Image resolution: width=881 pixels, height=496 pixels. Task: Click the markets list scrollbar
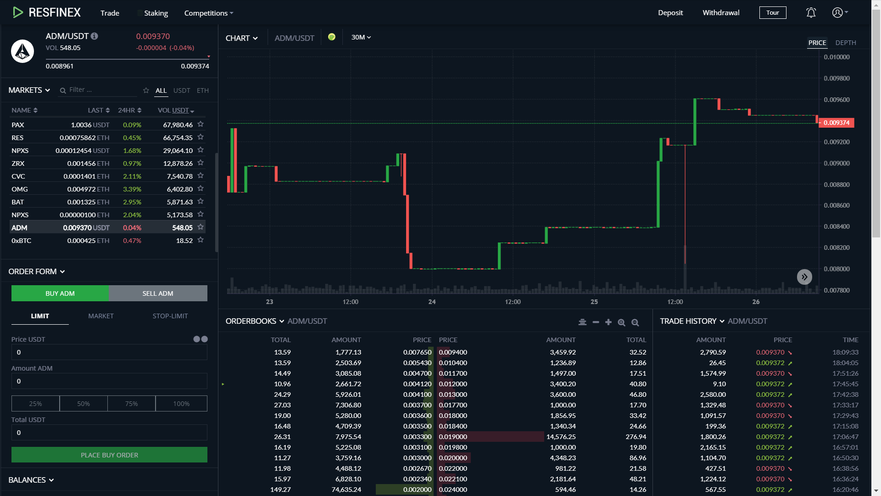[x=216, y=202]
